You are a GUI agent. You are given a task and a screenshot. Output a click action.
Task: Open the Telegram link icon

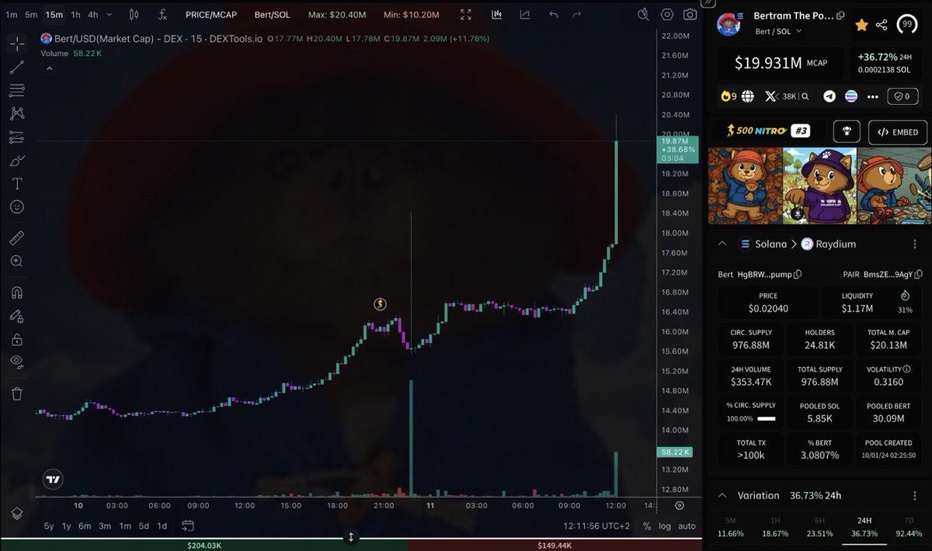pyautogui.click(x=829, y=96)
